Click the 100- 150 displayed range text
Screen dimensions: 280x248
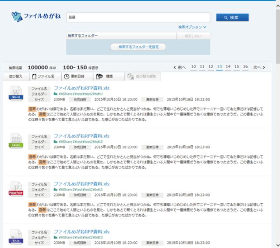pos(75,67)
